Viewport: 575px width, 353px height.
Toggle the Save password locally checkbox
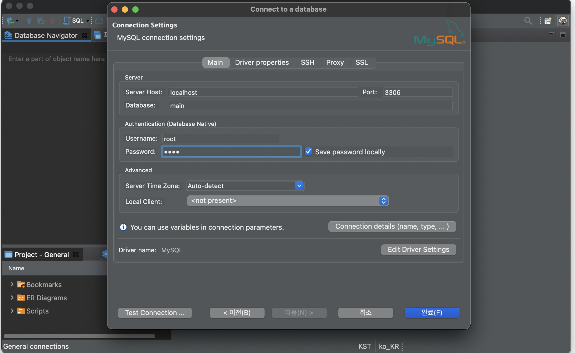(308, 151)
